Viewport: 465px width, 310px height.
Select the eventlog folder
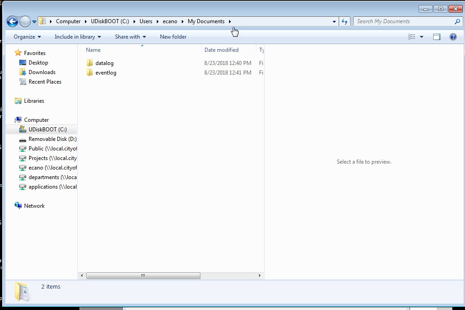point(106,73)
